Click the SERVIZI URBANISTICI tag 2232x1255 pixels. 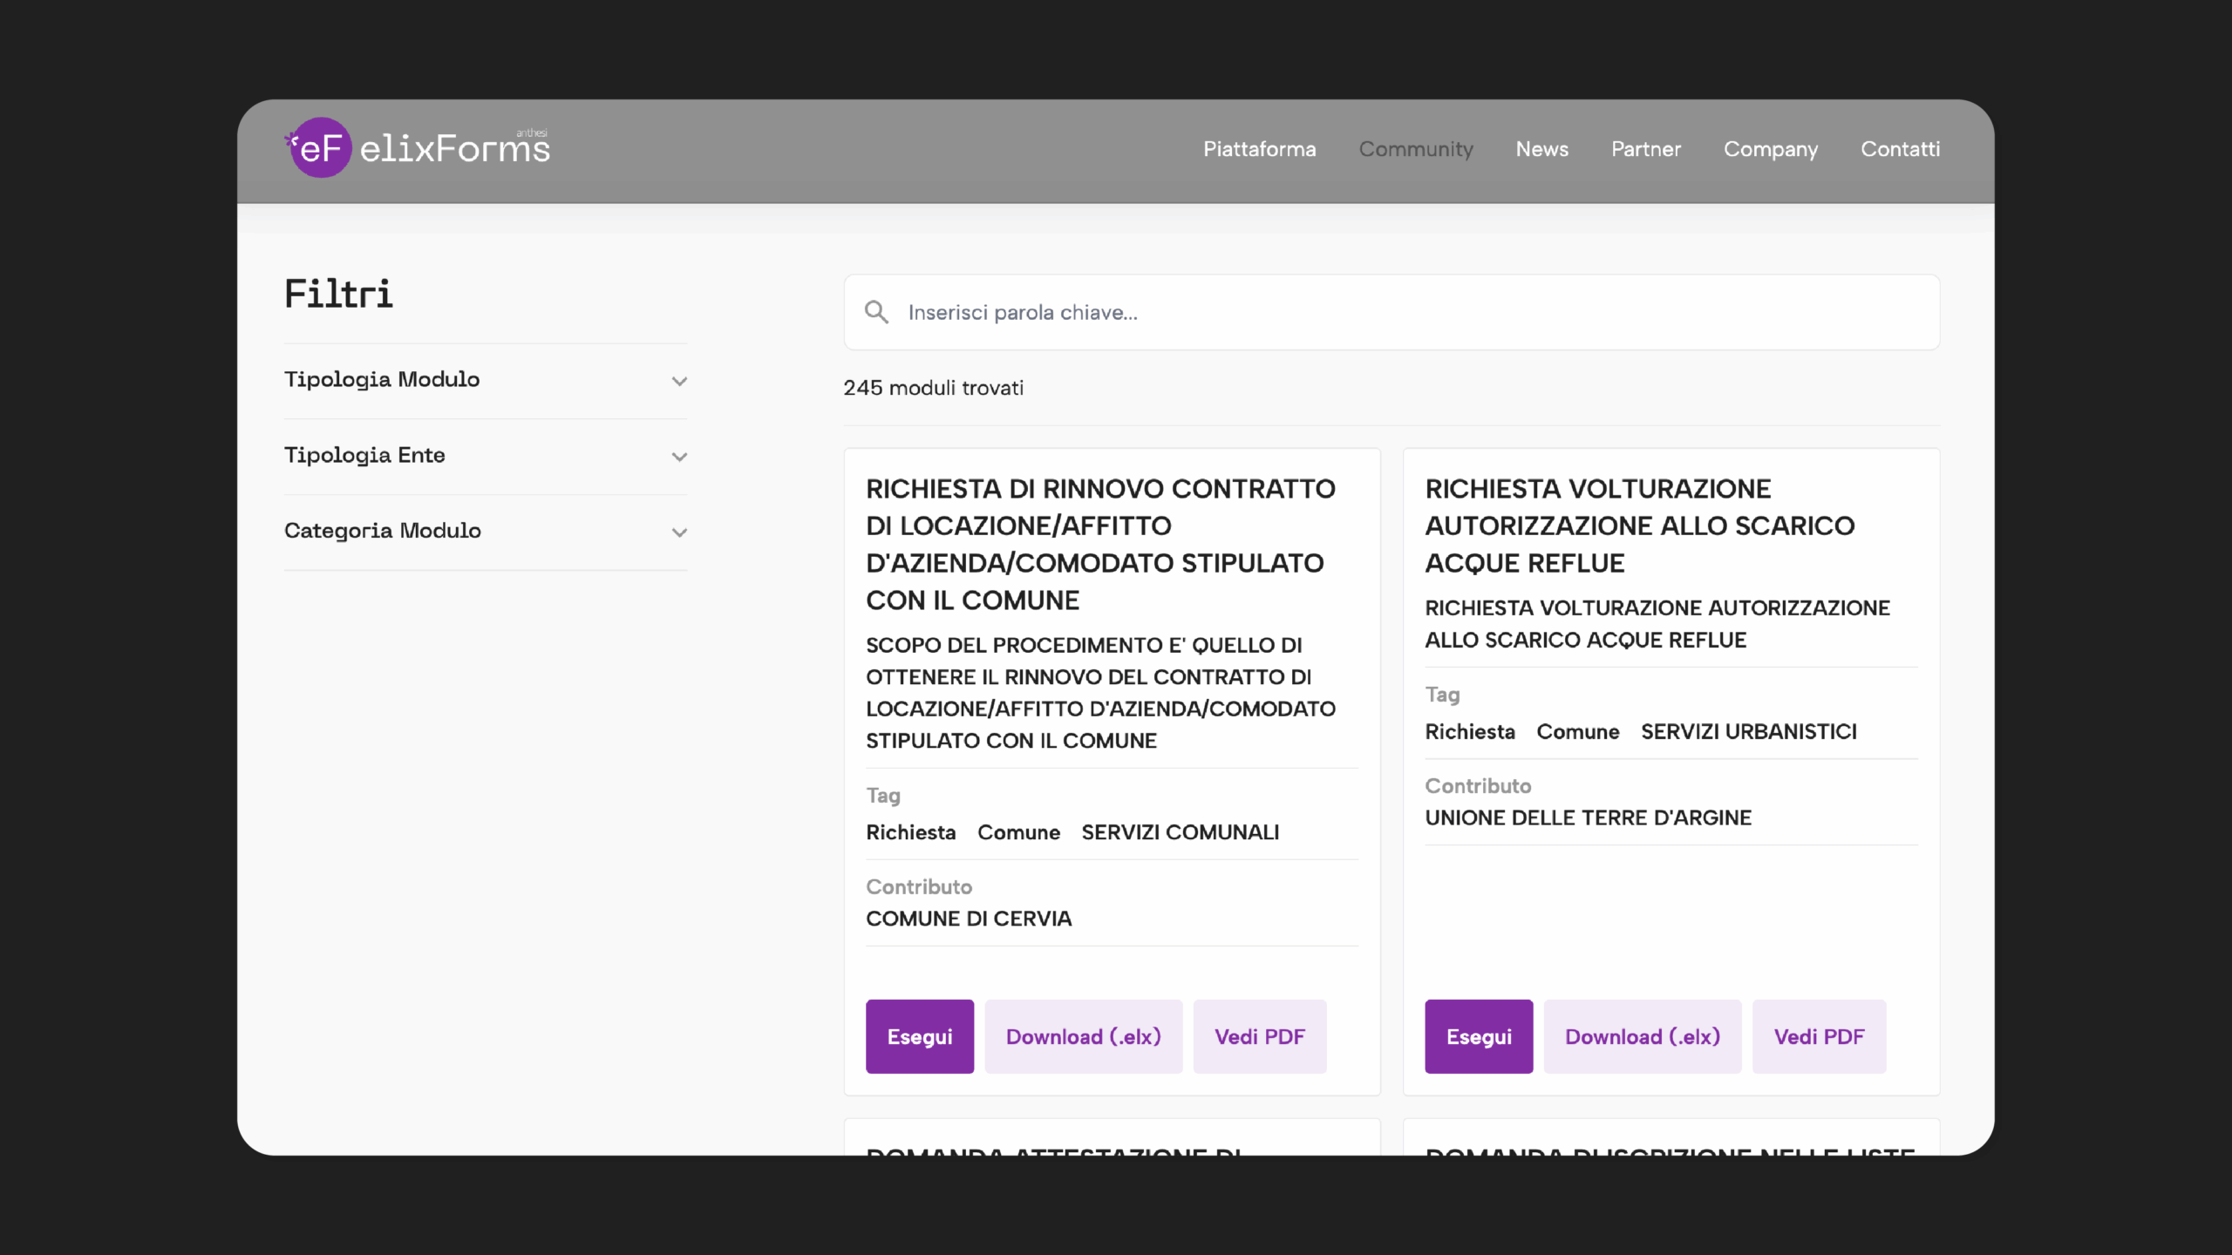tap(1748, 731)
